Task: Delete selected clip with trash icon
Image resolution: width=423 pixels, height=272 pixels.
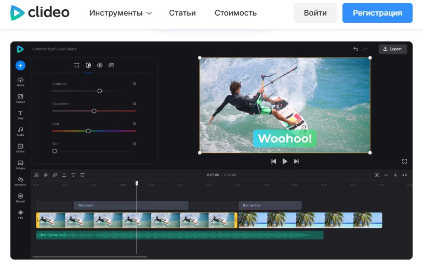Action: click(x=82, y=175)
